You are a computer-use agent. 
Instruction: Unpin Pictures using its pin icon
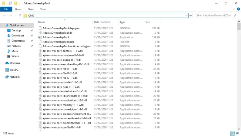pos(32,46)
